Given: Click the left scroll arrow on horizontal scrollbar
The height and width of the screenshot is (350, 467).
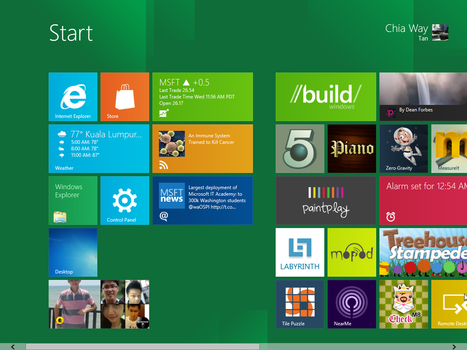Looking at the screenshot, I should [x=13, y=347].
